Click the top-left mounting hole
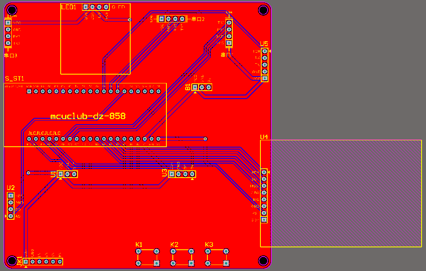 coord(12,10)
